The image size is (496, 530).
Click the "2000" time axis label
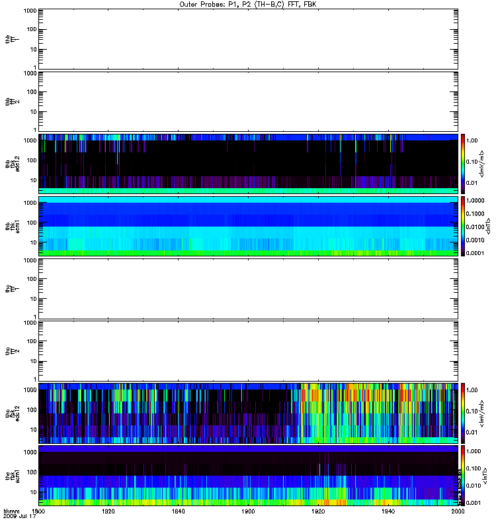coord(458,511)
